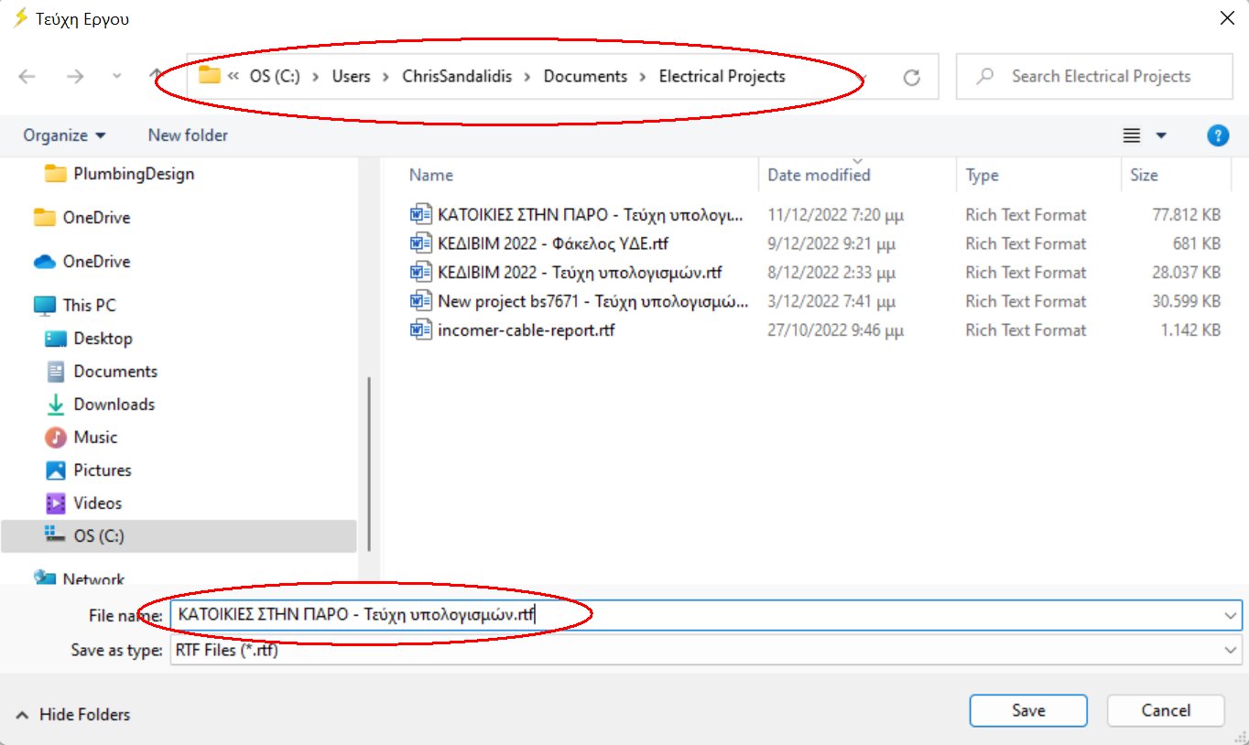The image size is (1249, 745).
Task: Open PlumbingDesign folder in the sidebar
Action: pyautogui.click(x=134, y=174)
